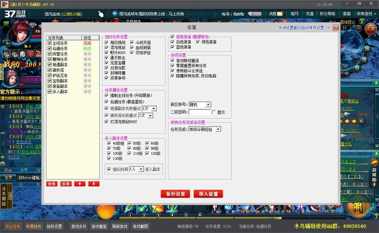Image resolution: width=379 pixels, height=233 pixels.
Task: Open the 人物 character icon in game bar
Action: pos(216,209)
